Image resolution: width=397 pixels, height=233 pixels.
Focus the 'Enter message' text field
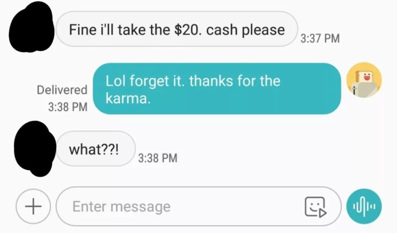point(198,206)
